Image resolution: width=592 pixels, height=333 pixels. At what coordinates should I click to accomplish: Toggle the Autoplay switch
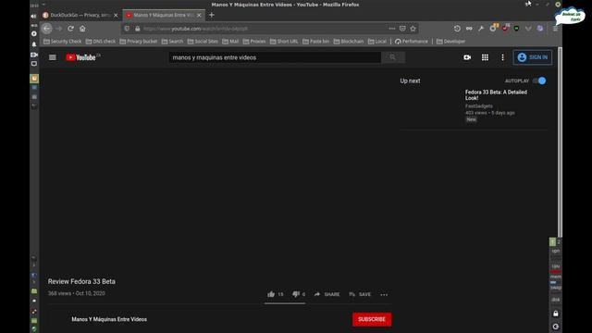[539, 80]
